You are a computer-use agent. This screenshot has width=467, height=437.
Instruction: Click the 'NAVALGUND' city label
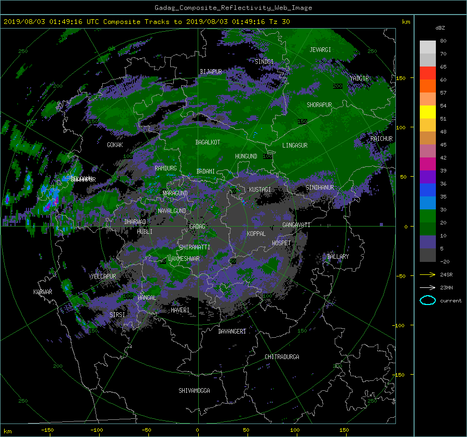click(172, 211)
